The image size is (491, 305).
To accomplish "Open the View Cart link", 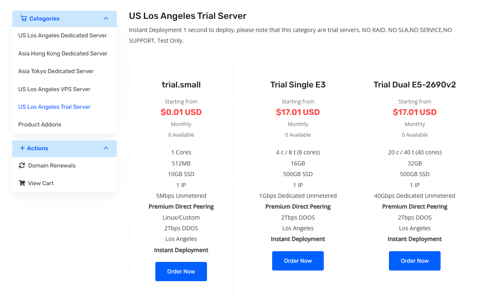I will 41,183.
